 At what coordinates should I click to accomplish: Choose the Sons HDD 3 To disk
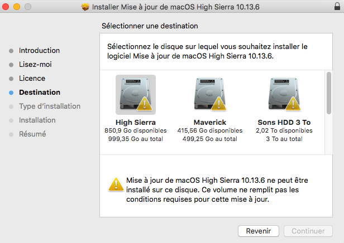coord(284,94)
